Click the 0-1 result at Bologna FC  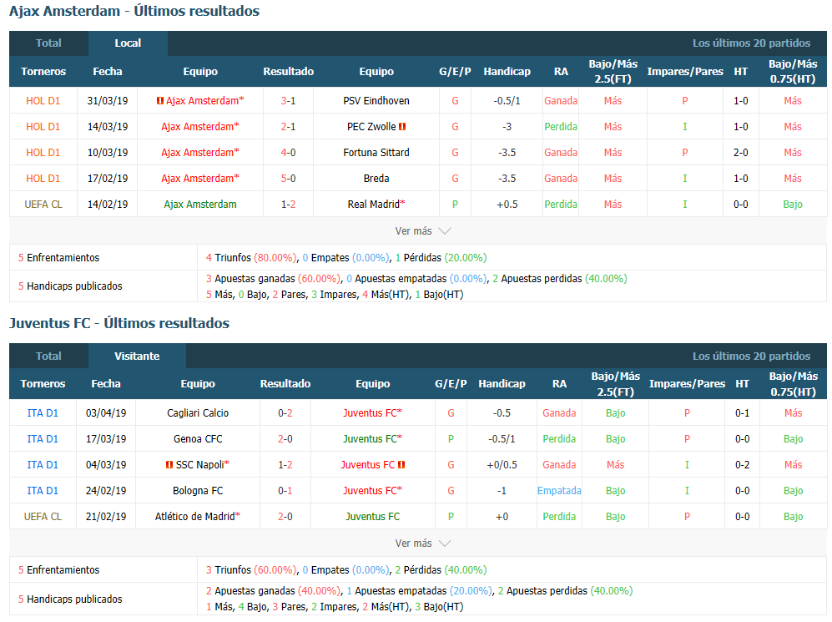[x=285, y=491]
